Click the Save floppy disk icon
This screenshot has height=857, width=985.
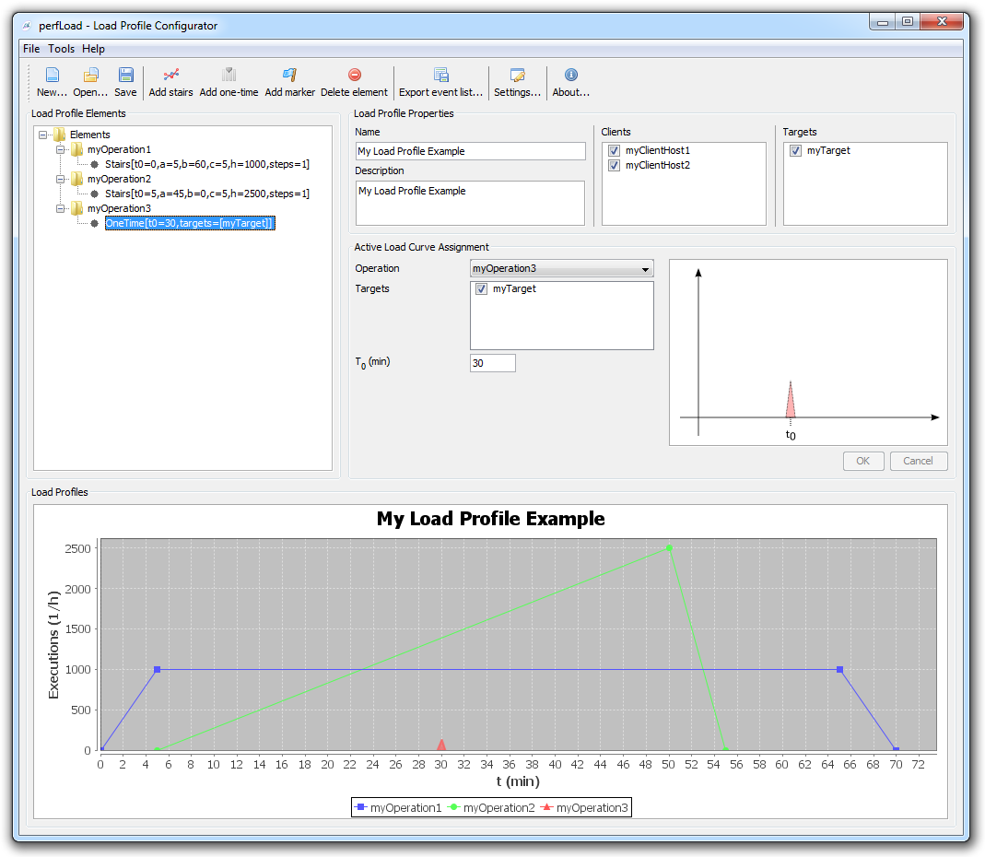tap(125, 75)
